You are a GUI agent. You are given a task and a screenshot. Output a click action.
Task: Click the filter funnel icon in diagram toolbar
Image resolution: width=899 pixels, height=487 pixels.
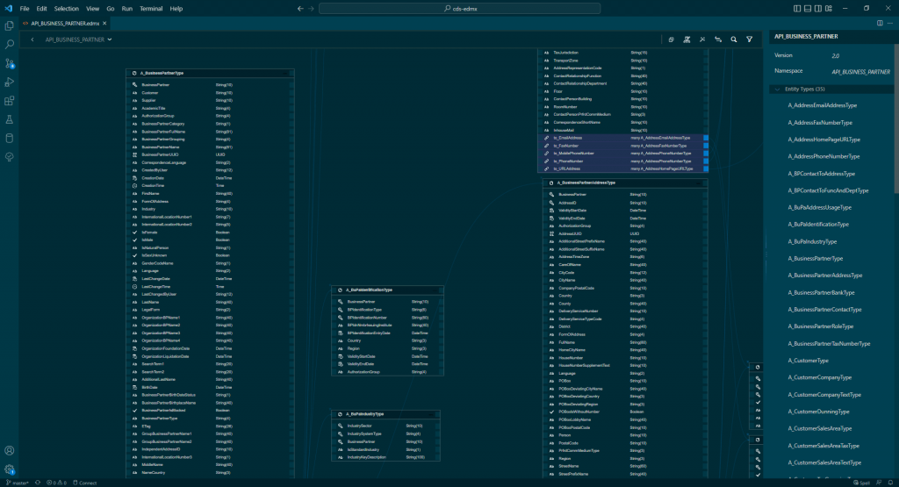750,39
